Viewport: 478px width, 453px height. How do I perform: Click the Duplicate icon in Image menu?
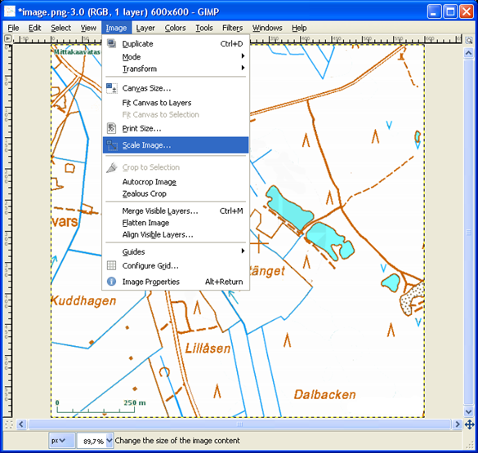tap(112, 43)
